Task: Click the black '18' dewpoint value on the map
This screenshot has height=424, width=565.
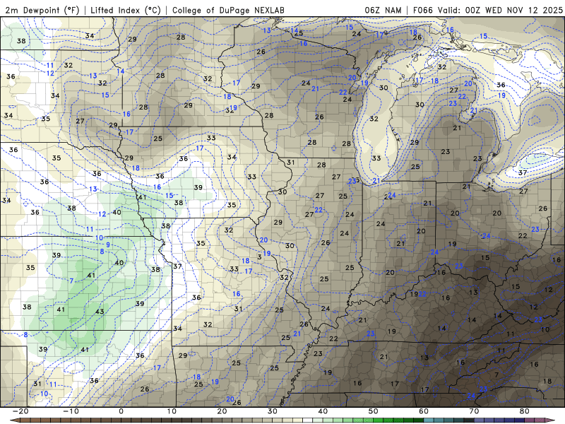Action: click(547, 381)
